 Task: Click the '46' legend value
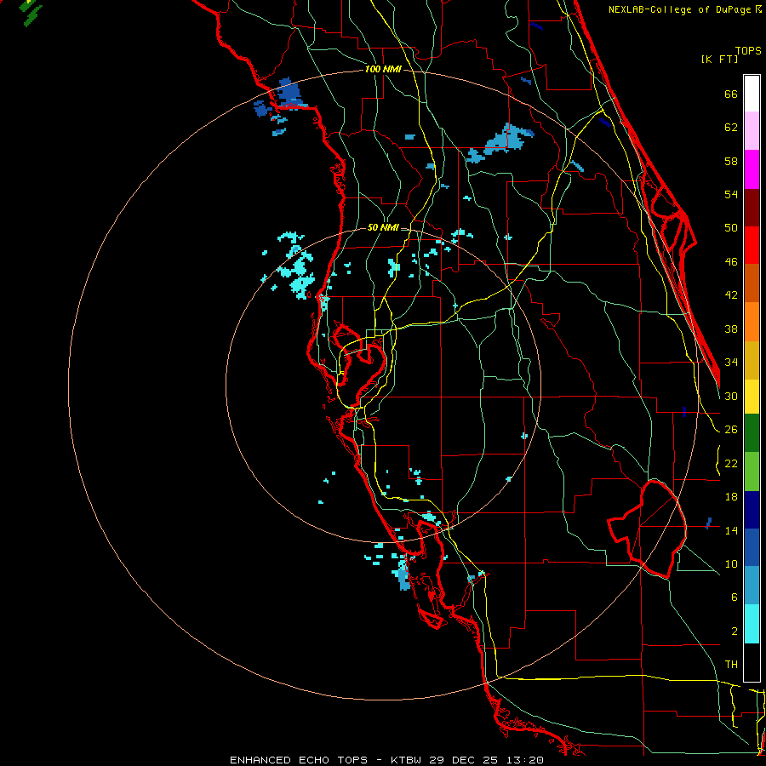coord(731,262)
